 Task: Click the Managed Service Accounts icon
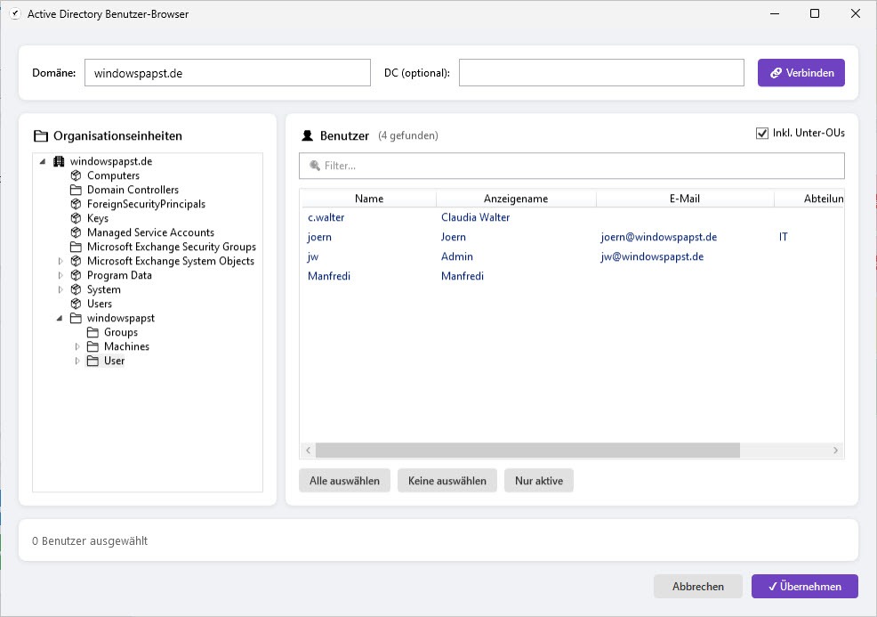click(x=76, y=232)
